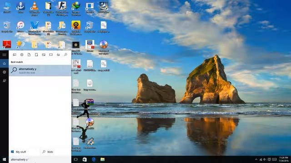
Task: Select the Recycle Bin icon without the shortcut arrow
Action: pyautogui.click(x=7, y=27)
